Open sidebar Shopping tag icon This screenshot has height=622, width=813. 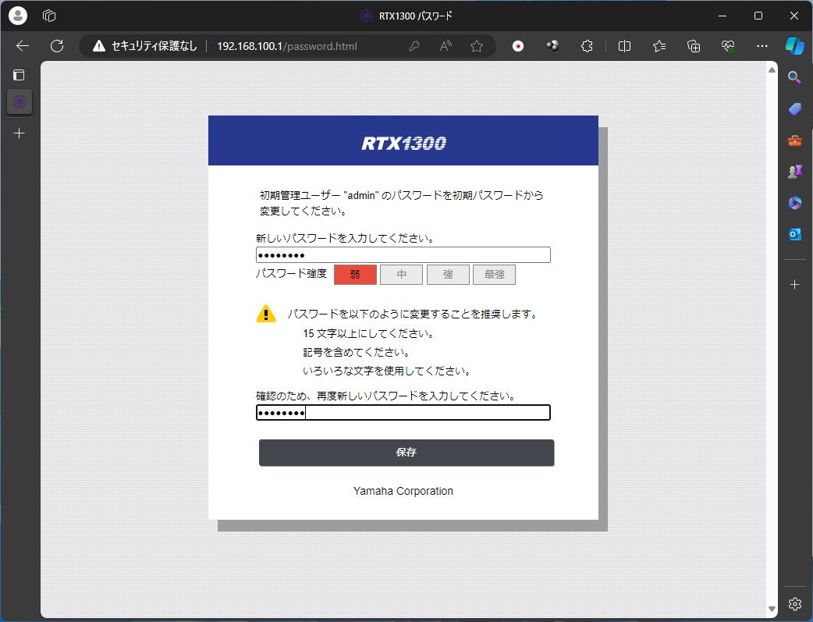coord(795,109)
